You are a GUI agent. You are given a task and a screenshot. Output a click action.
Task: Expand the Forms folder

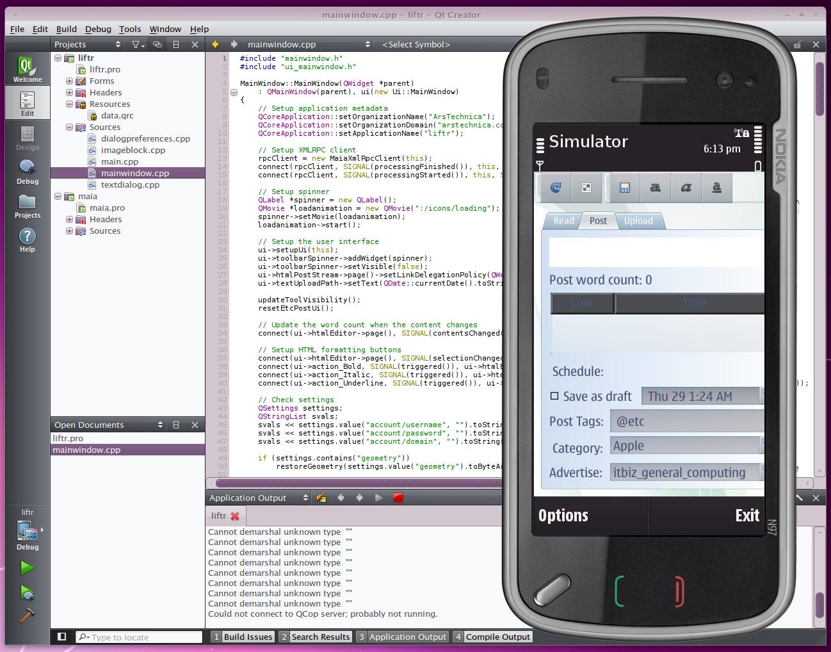tap(69, 81)
